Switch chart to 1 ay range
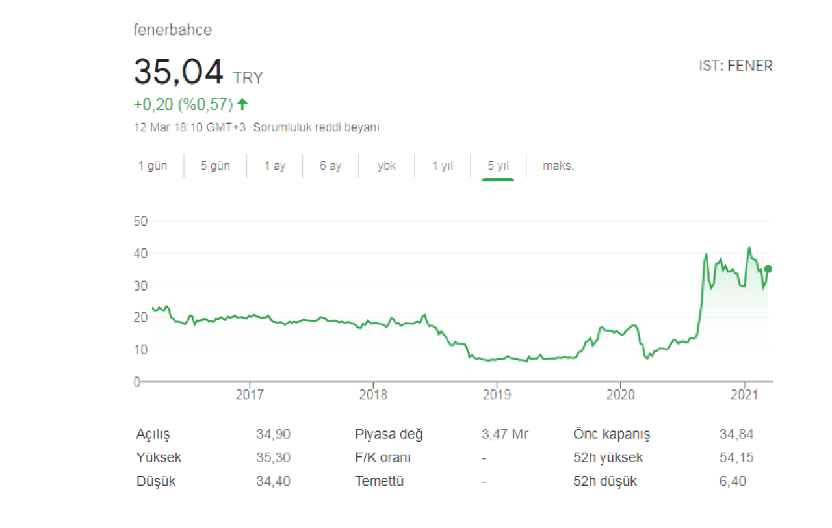This screenshot has width=832, height=528. coord(275,166)
